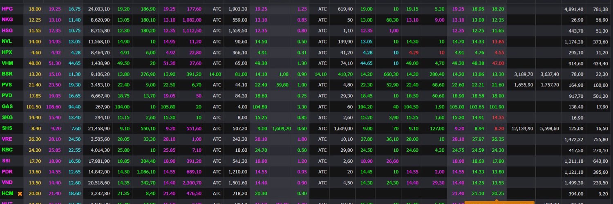The width and height of the screenshot is (613, 204).
Task: Select VRE value 1,472,32
Action: [574, 139]
